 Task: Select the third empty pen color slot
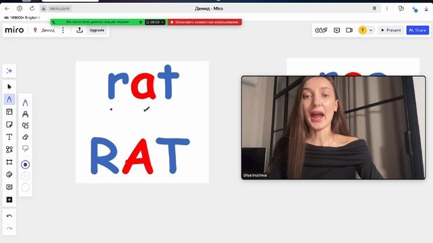point(25,188)
